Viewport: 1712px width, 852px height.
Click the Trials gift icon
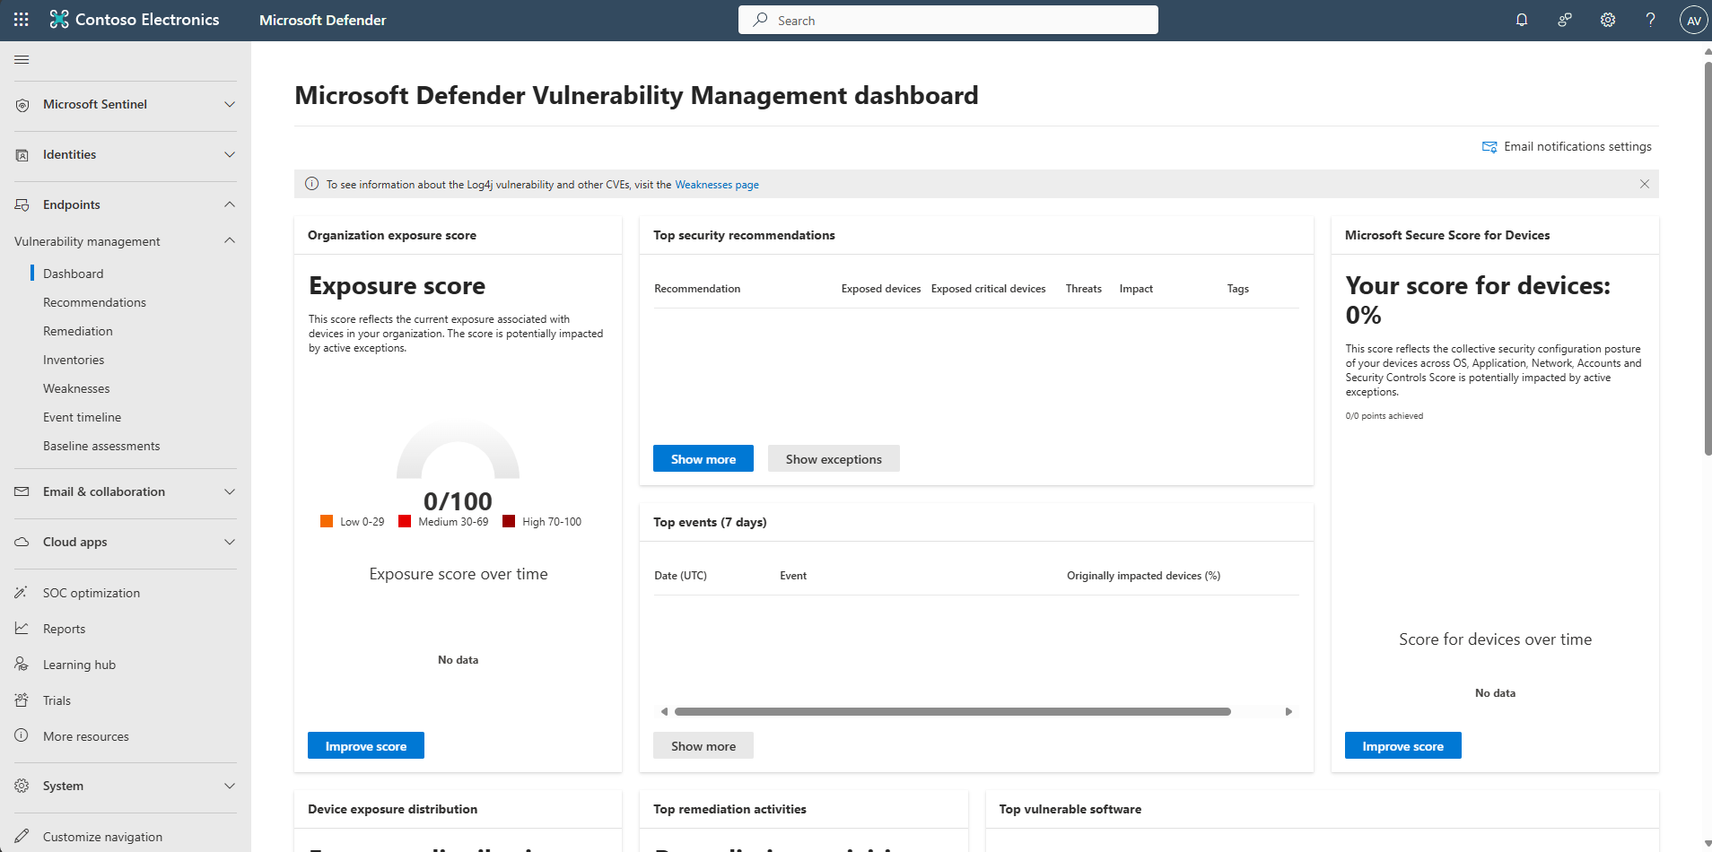click(22, 700)
